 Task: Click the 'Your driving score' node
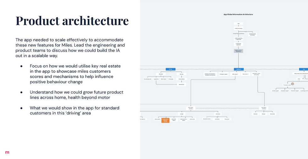[x=147, y=79]
